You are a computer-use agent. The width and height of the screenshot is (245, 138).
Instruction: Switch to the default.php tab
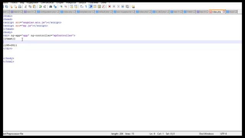pyautogui.click(x=104, y=12)
